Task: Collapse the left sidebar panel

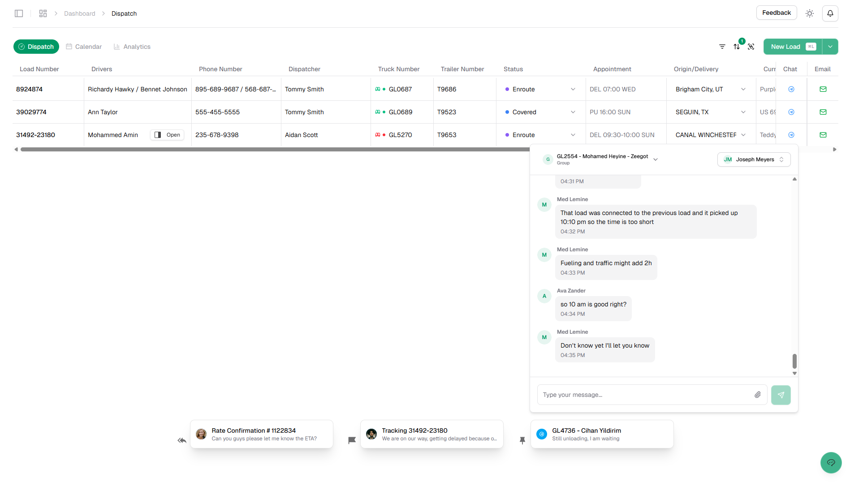Action: tap(19, 13)
